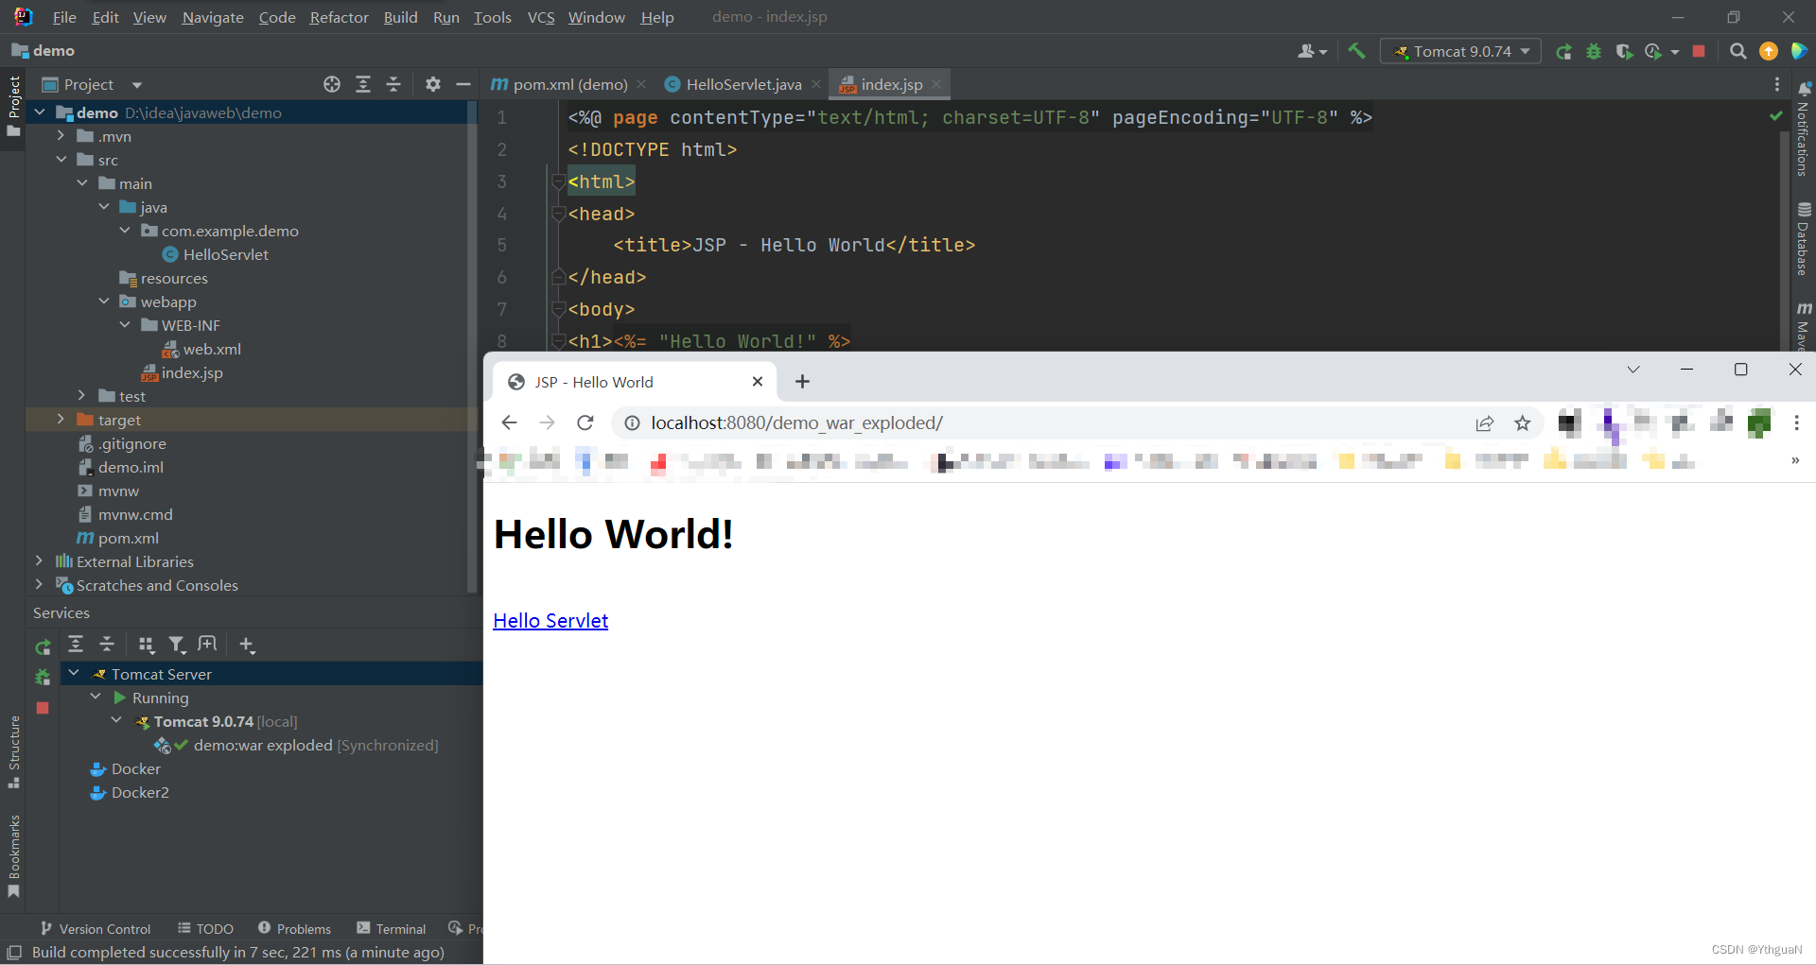This screenshot has width=1816, height=965.
Task: Click the red Stop server icon
Action: [x=1698, y=51]
